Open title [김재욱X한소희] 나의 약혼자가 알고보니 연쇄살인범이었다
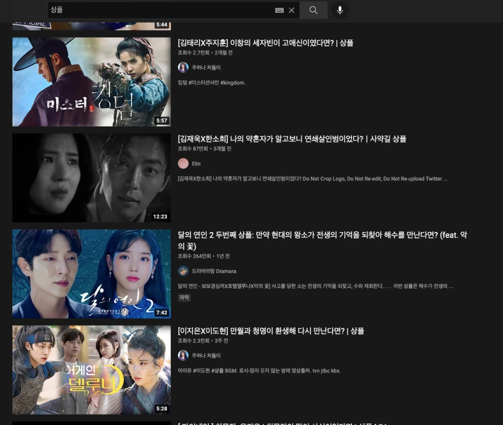The width and height of the screenshot is (503, 425). point(292,139)
